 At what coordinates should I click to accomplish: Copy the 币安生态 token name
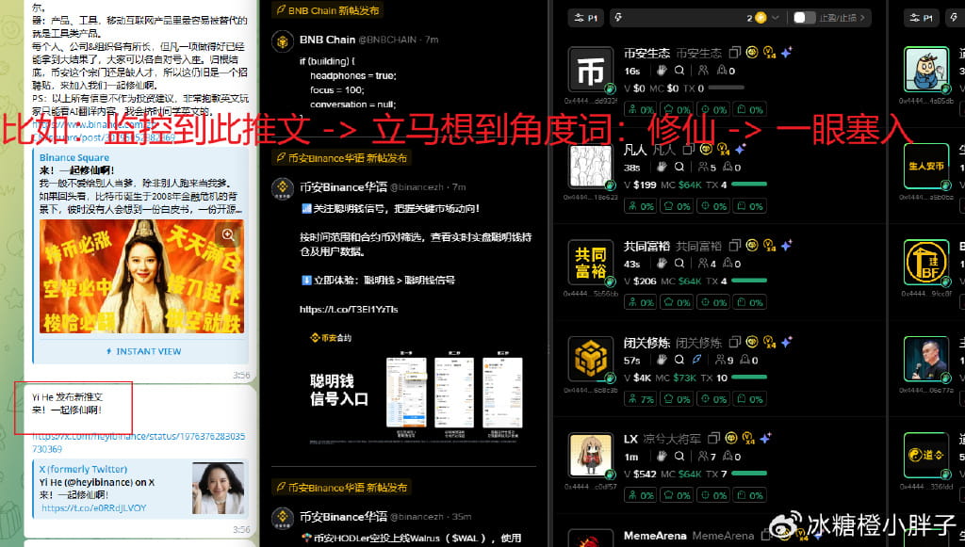point(734,53)
